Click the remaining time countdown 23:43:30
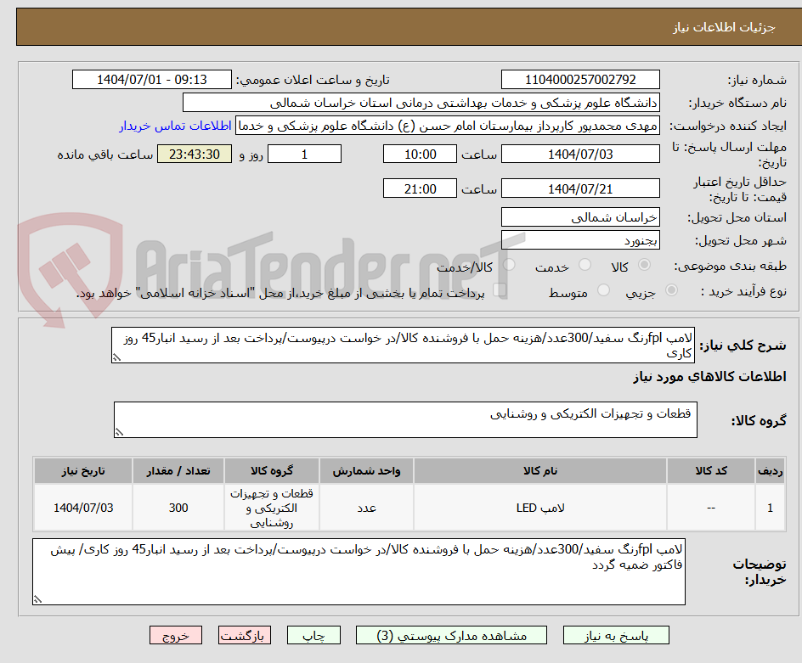The width and height of the screenshot is (802, 663). pos(194,154)
